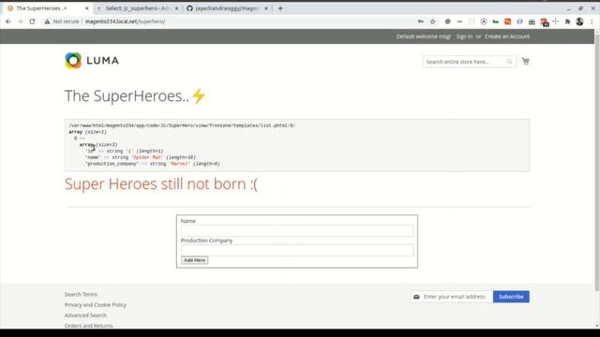Close the GitHub jayachandraoggy tab
This screenshot has height=337, width=600.
(x=266, y=8)
